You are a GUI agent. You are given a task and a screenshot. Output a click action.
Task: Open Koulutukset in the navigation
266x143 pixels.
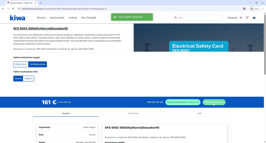click(57, 18)
